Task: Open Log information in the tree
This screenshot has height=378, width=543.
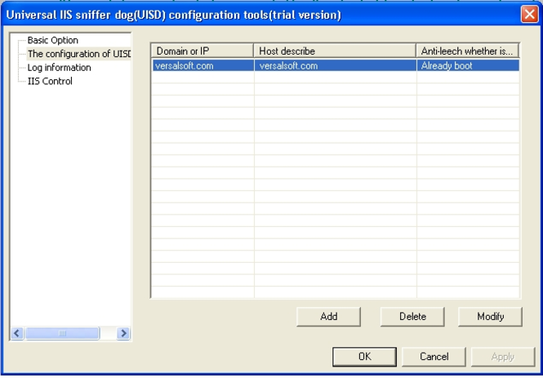Action: 60,68
